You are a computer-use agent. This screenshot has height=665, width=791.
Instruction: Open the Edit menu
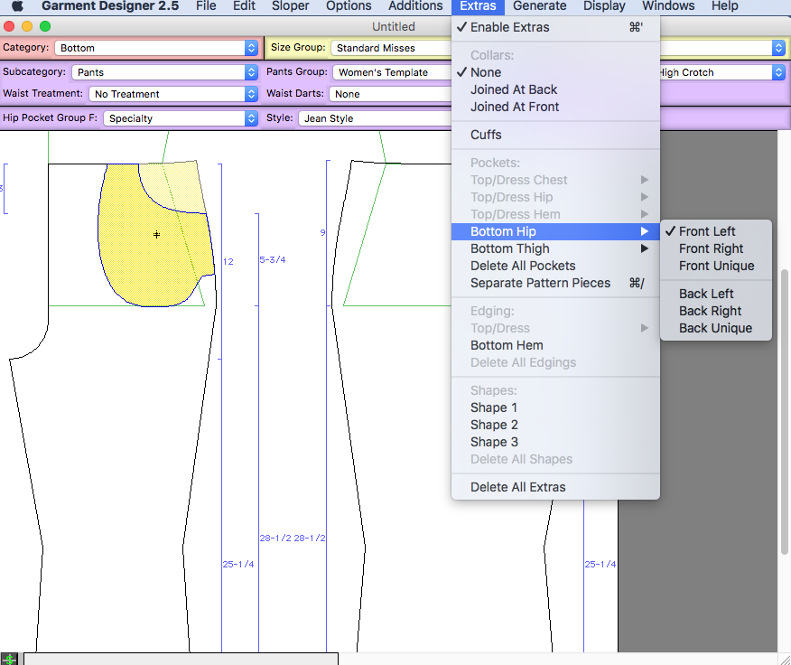[x=244, y=6]
